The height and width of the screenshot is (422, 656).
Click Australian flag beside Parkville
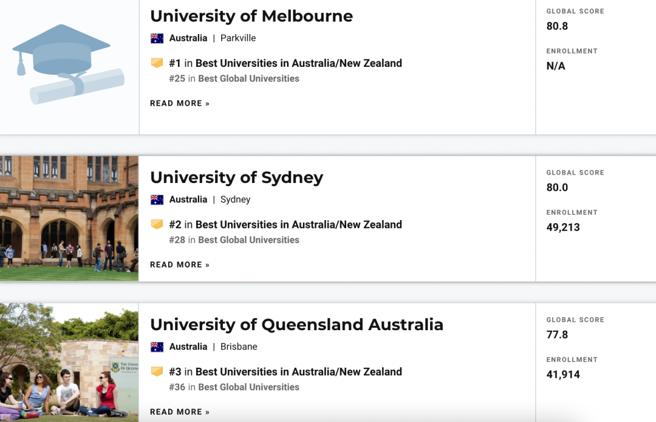pyautogui.click(x=157, y=38)
